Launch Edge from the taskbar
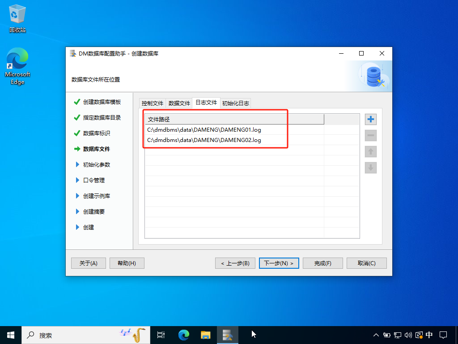Viewport: 458px width, 344px height. (x=184, y=335)
